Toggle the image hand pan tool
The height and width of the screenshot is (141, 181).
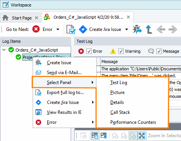95,136
